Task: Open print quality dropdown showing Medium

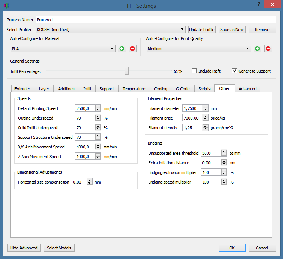Action: tap(199, 48)
